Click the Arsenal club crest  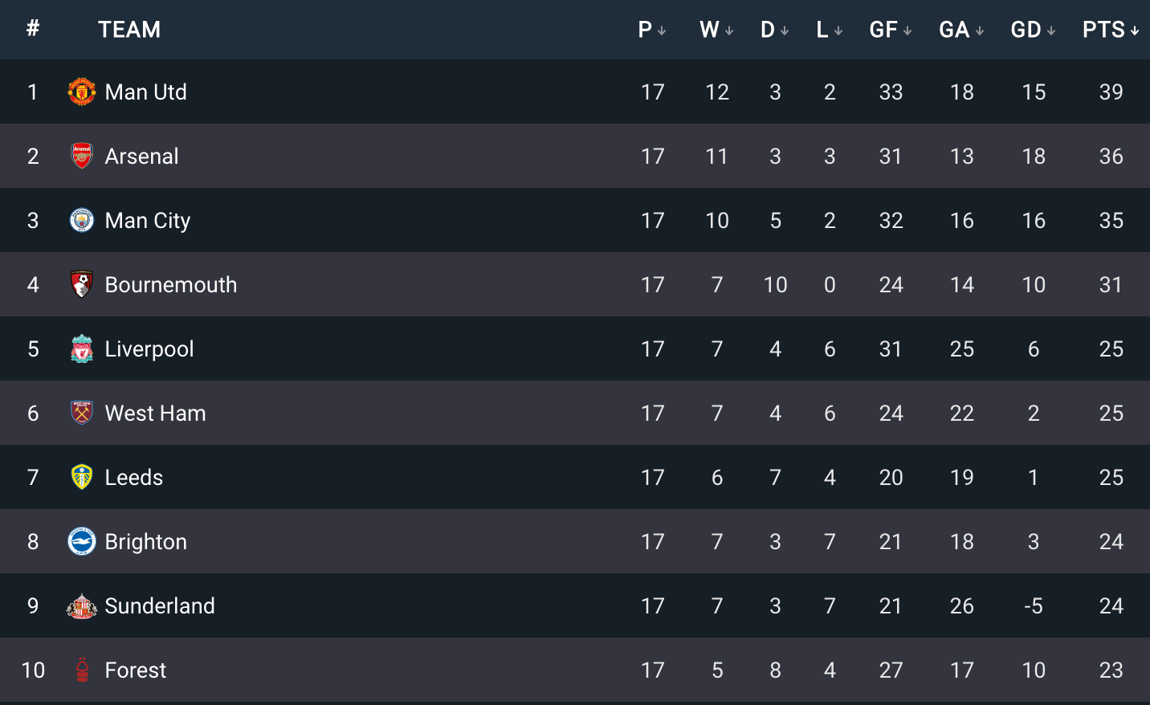(82, 156)
